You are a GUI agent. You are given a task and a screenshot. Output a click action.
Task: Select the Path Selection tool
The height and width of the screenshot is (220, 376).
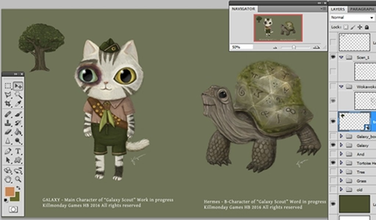(x=8, y=160)
